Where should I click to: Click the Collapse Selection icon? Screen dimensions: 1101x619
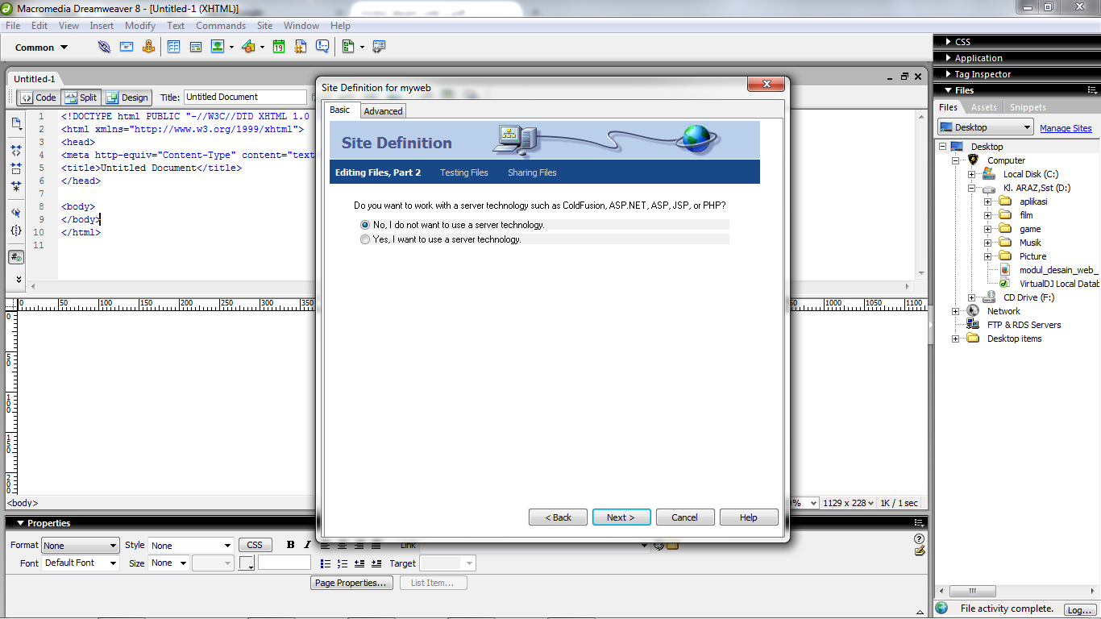click(x=16, y=168)
